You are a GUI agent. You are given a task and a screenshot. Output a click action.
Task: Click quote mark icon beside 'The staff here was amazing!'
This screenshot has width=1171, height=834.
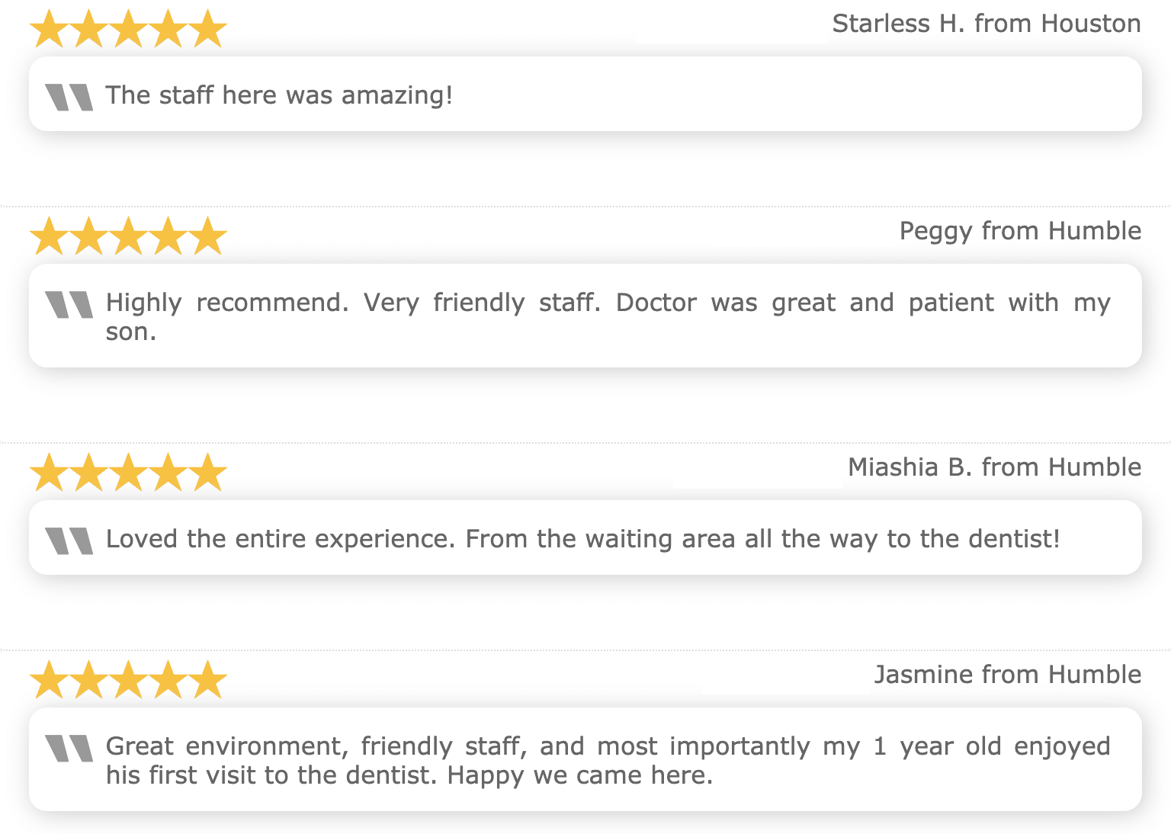click(69, 97)
